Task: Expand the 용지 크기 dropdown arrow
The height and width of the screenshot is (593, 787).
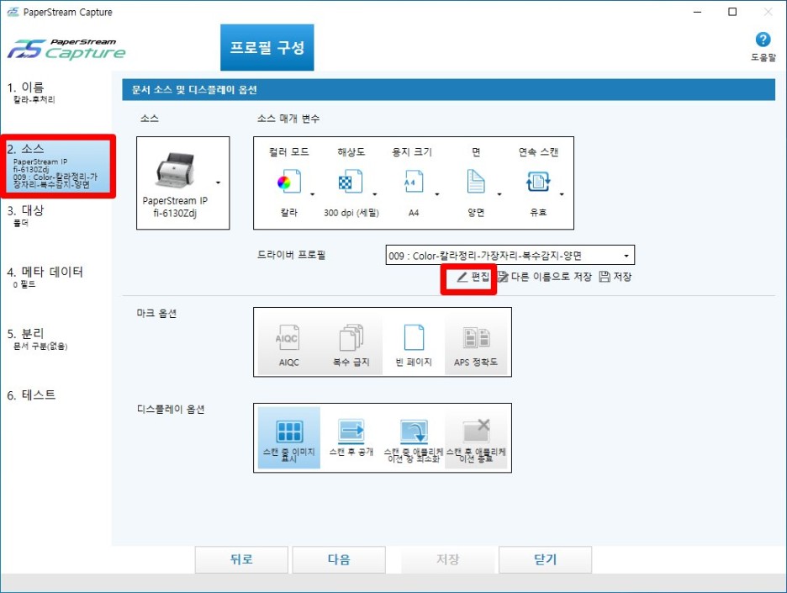Action: coord(436,194)
